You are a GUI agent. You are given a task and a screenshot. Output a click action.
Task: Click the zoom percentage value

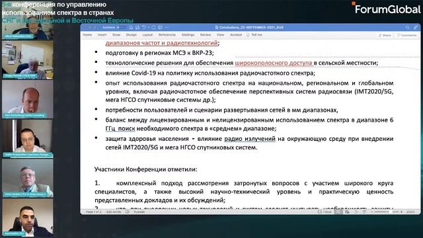click(411, 212)
